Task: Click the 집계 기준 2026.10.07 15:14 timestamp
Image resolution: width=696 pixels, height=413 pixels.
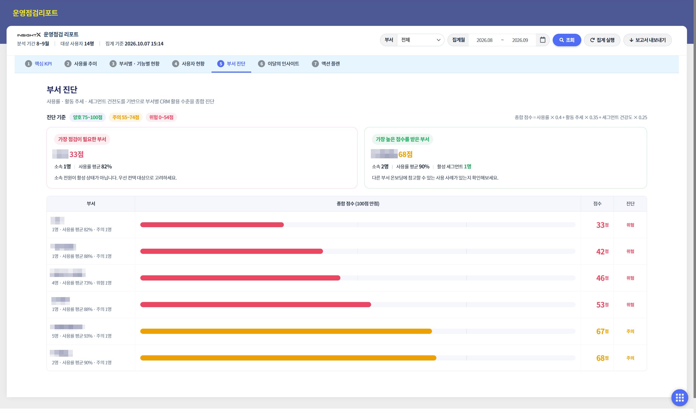Action: point(134,44)
